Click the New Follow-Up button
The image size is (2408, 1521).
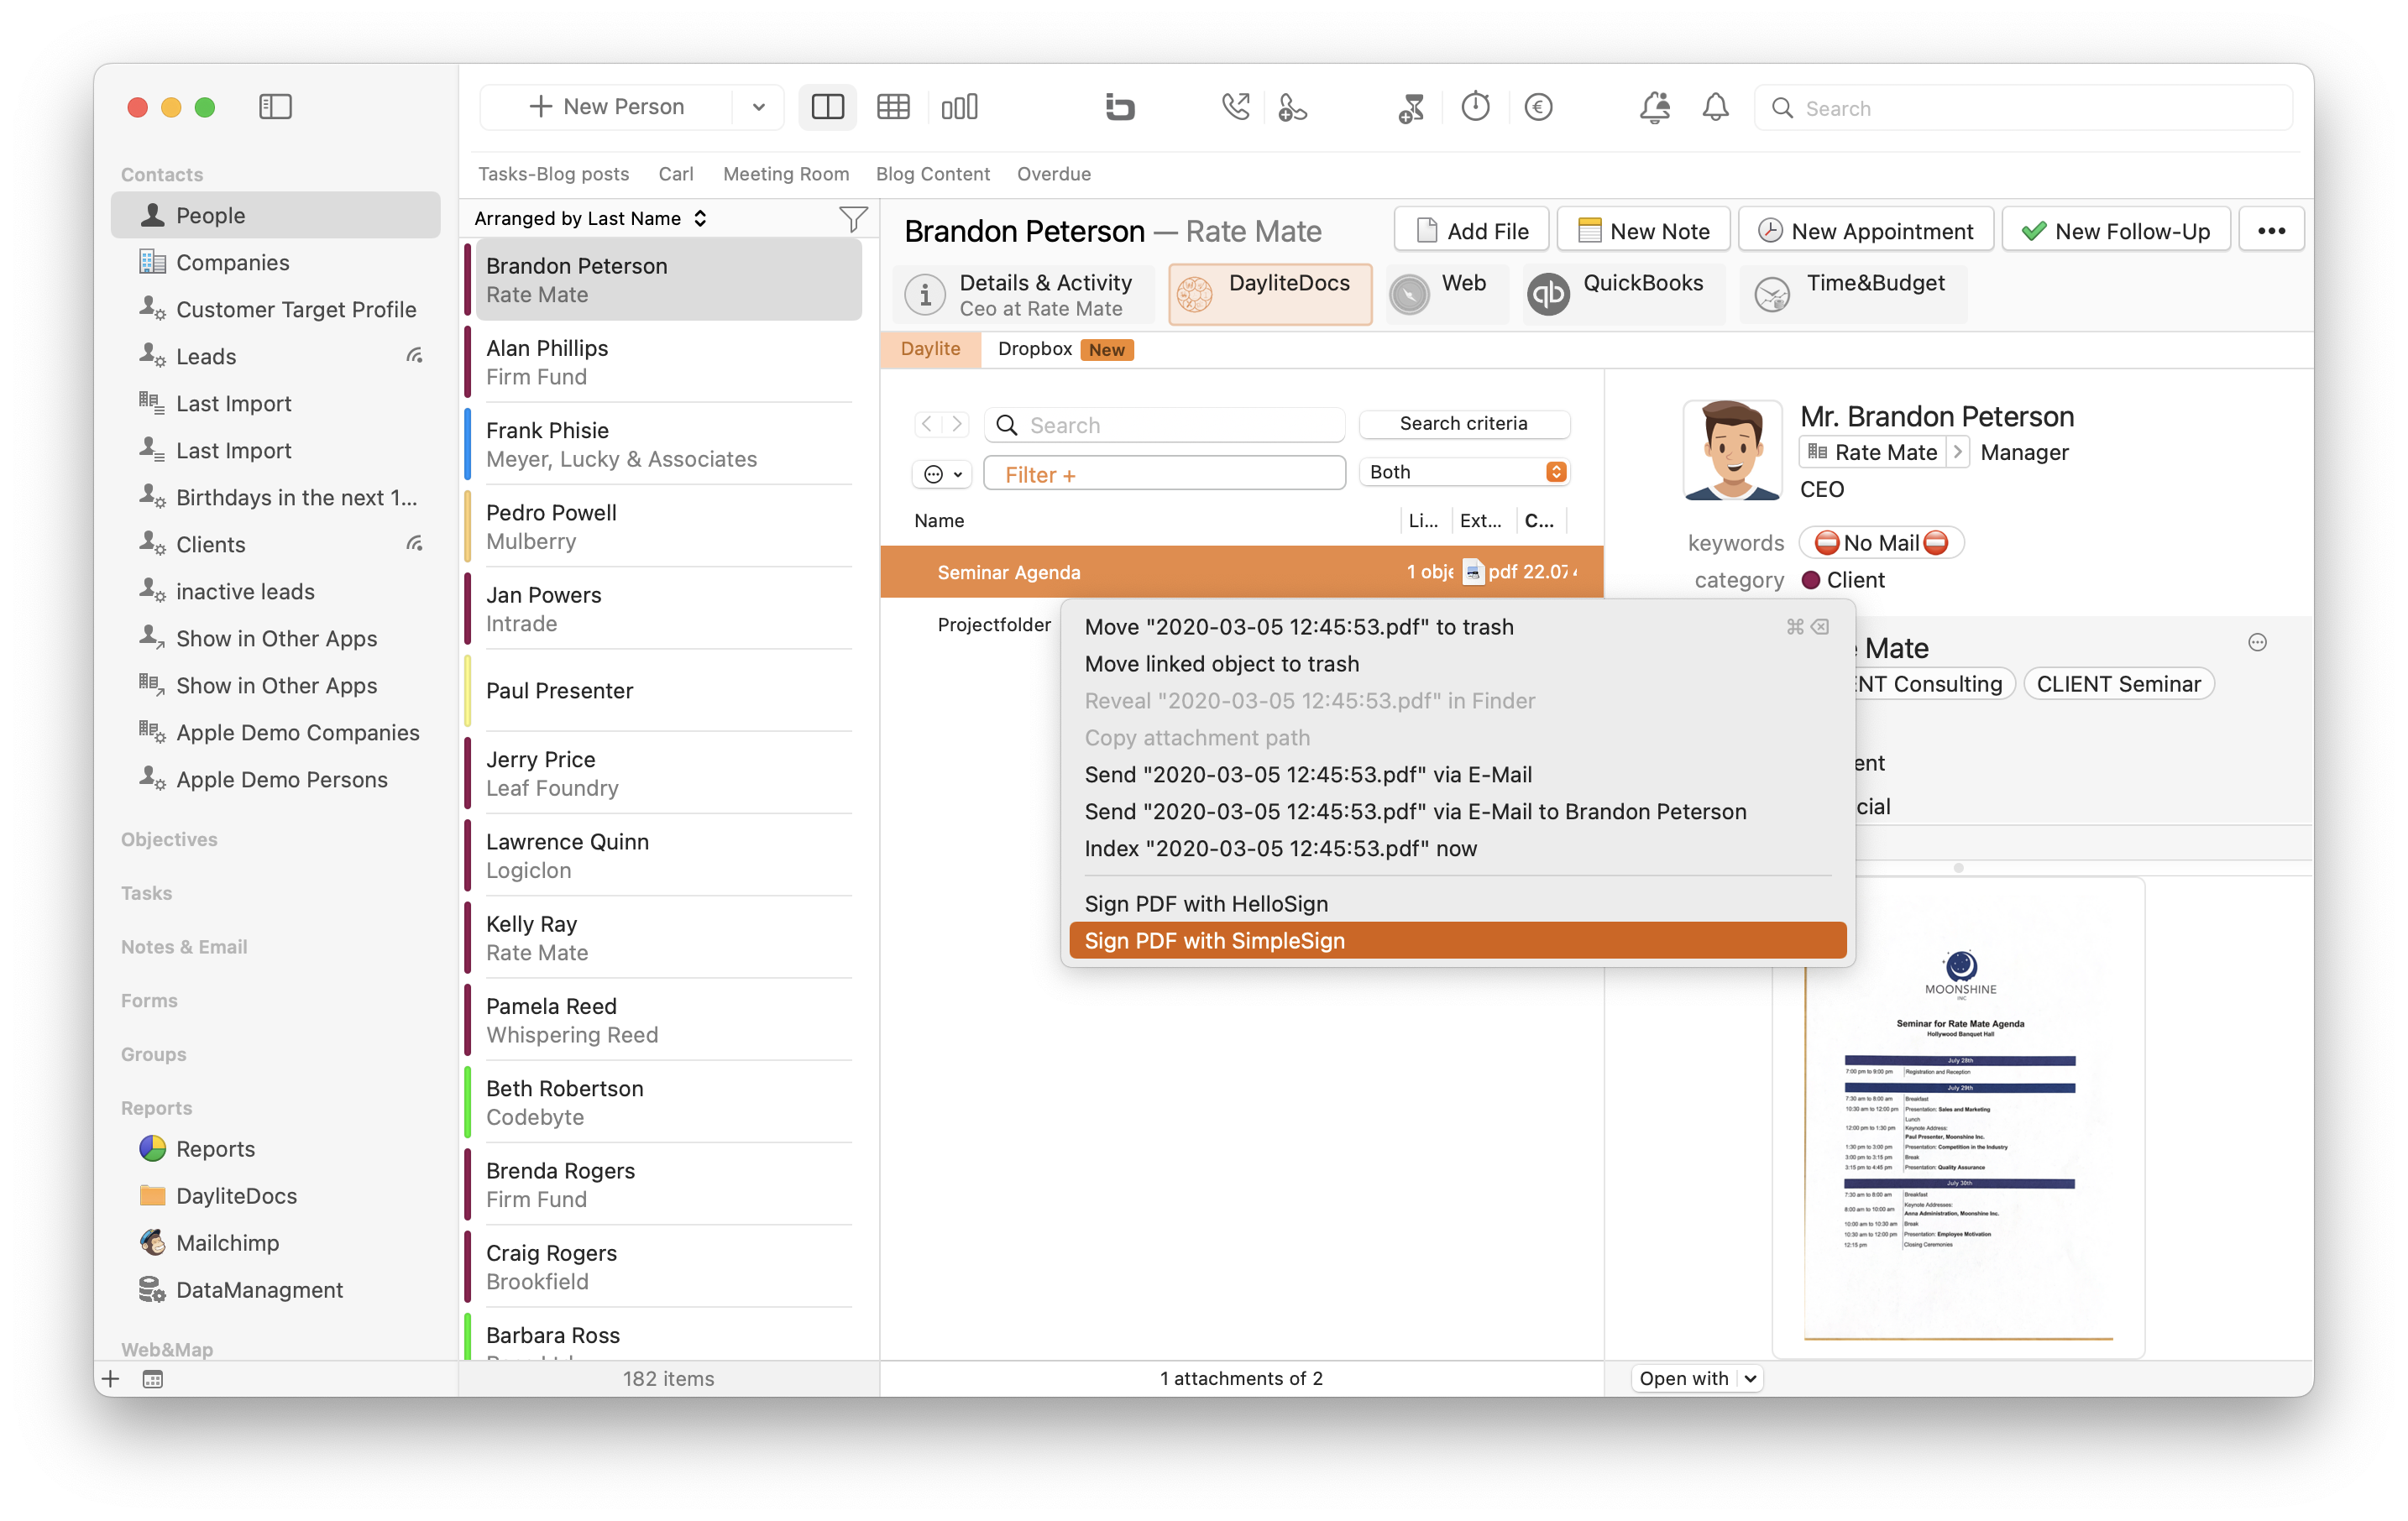coord(2115,231)
